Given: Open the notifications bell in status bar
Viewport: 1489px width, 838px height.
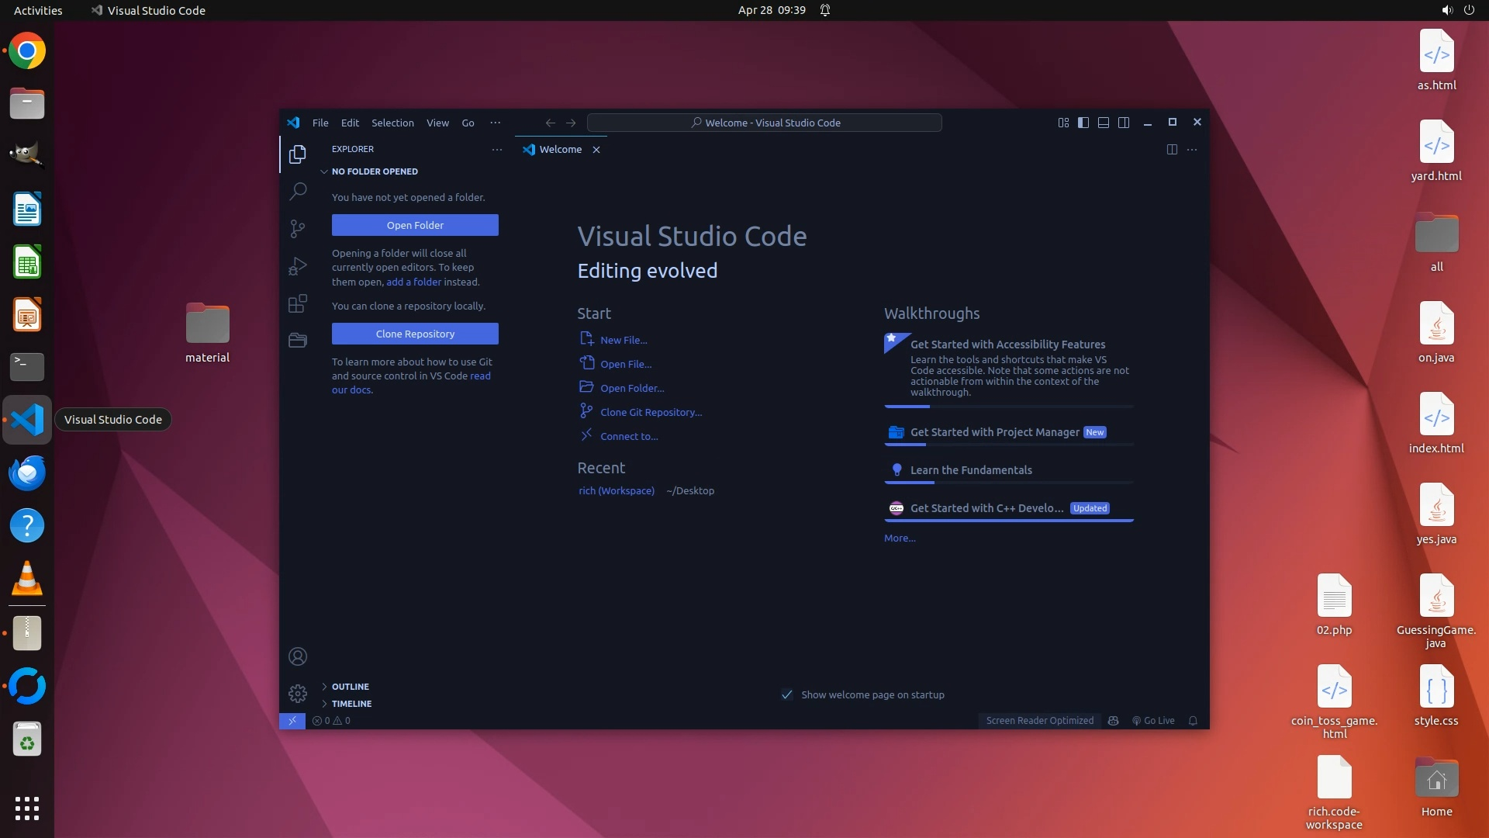Looking at the screenshot, I should pyautogui.click(x=1193, y=720).
